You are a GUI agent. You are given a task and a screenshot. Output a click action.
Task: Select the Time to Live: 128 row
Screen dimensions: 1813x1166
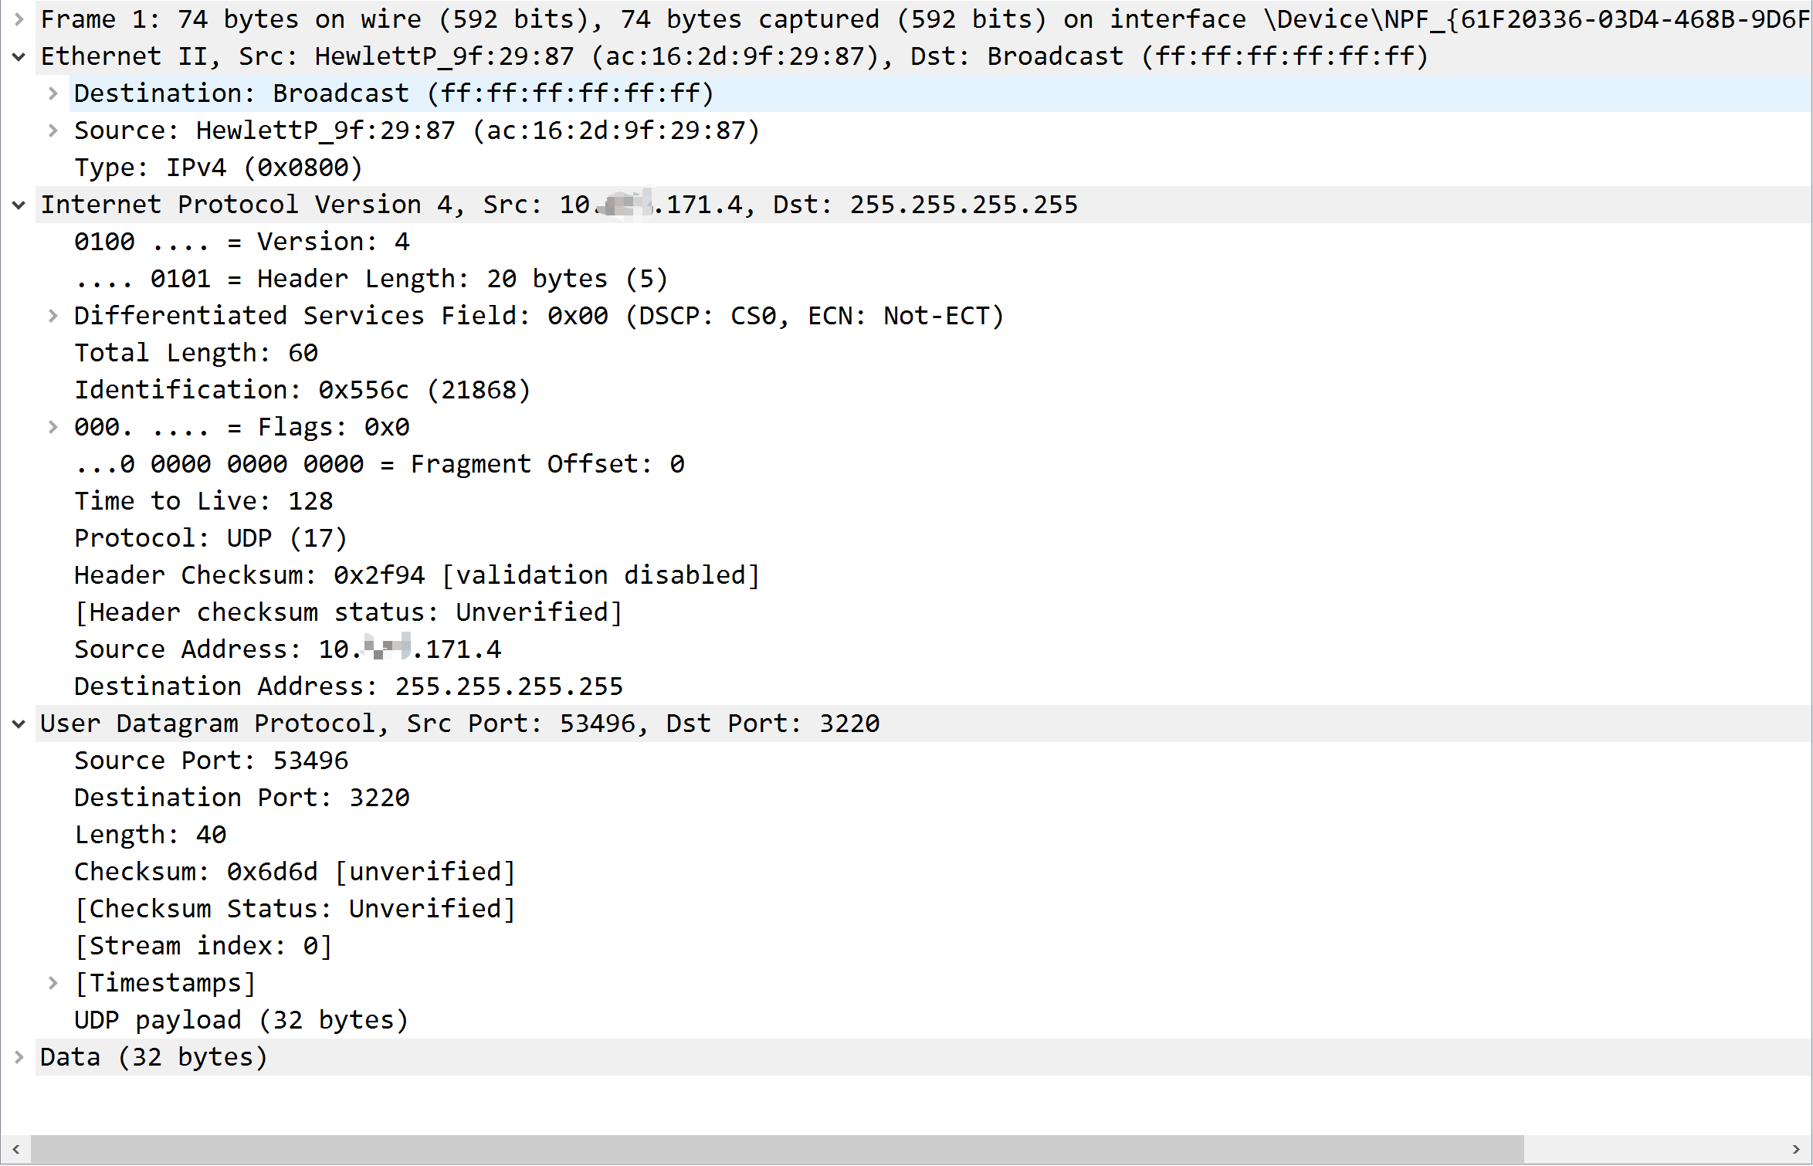pos(203,501)
